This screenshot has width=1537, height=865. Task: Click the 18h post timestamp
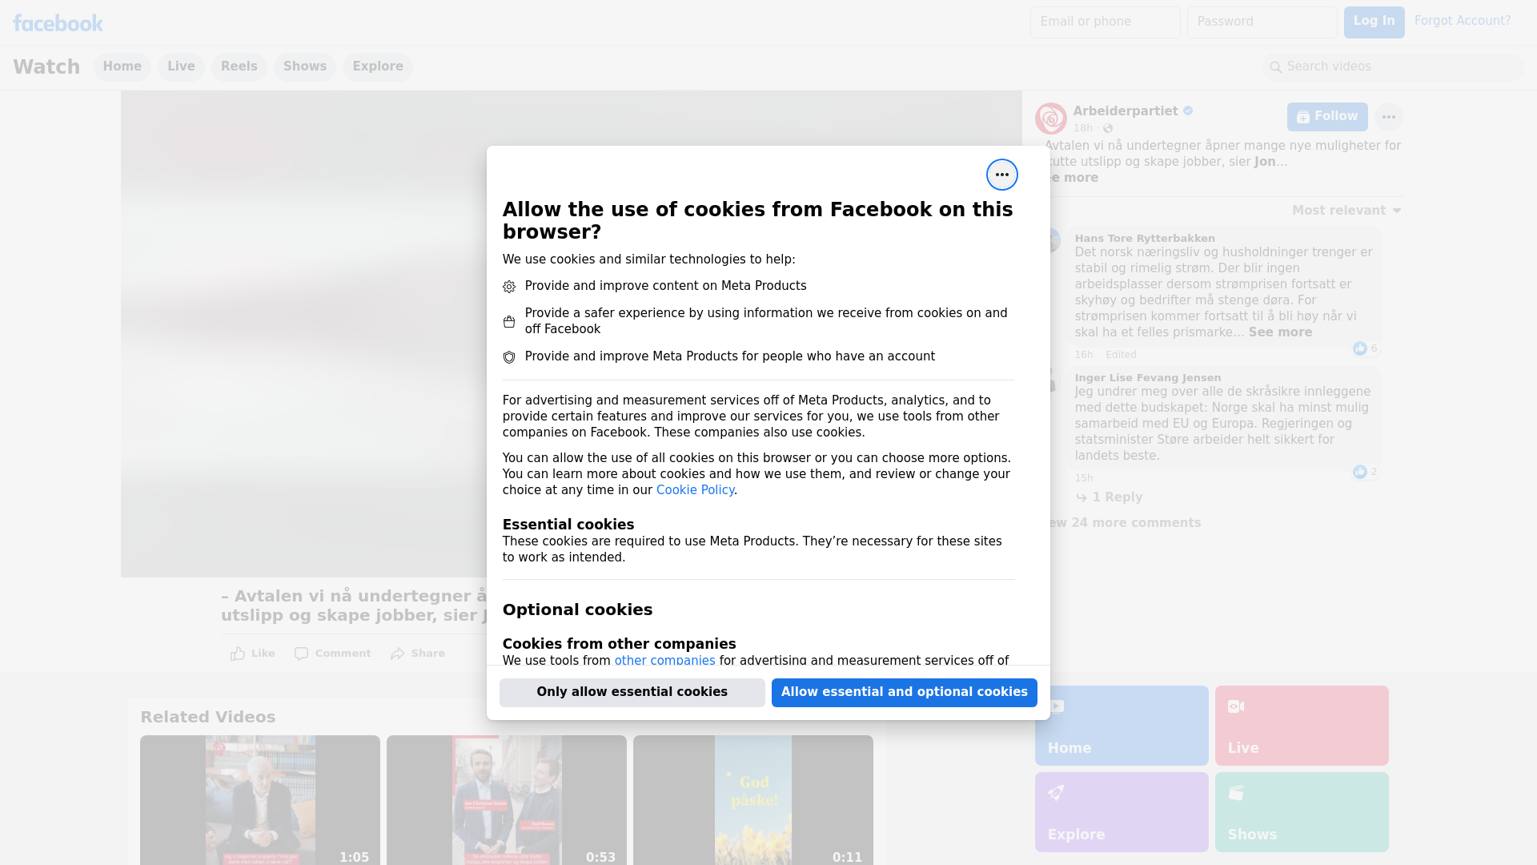[x=1083, y=128]
